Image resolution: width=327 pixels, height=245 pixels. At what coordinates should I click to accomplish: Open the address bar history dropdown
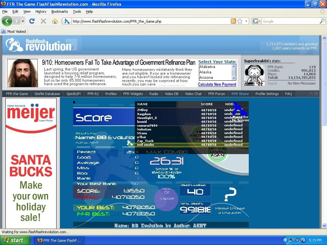[x=246, y=21]
